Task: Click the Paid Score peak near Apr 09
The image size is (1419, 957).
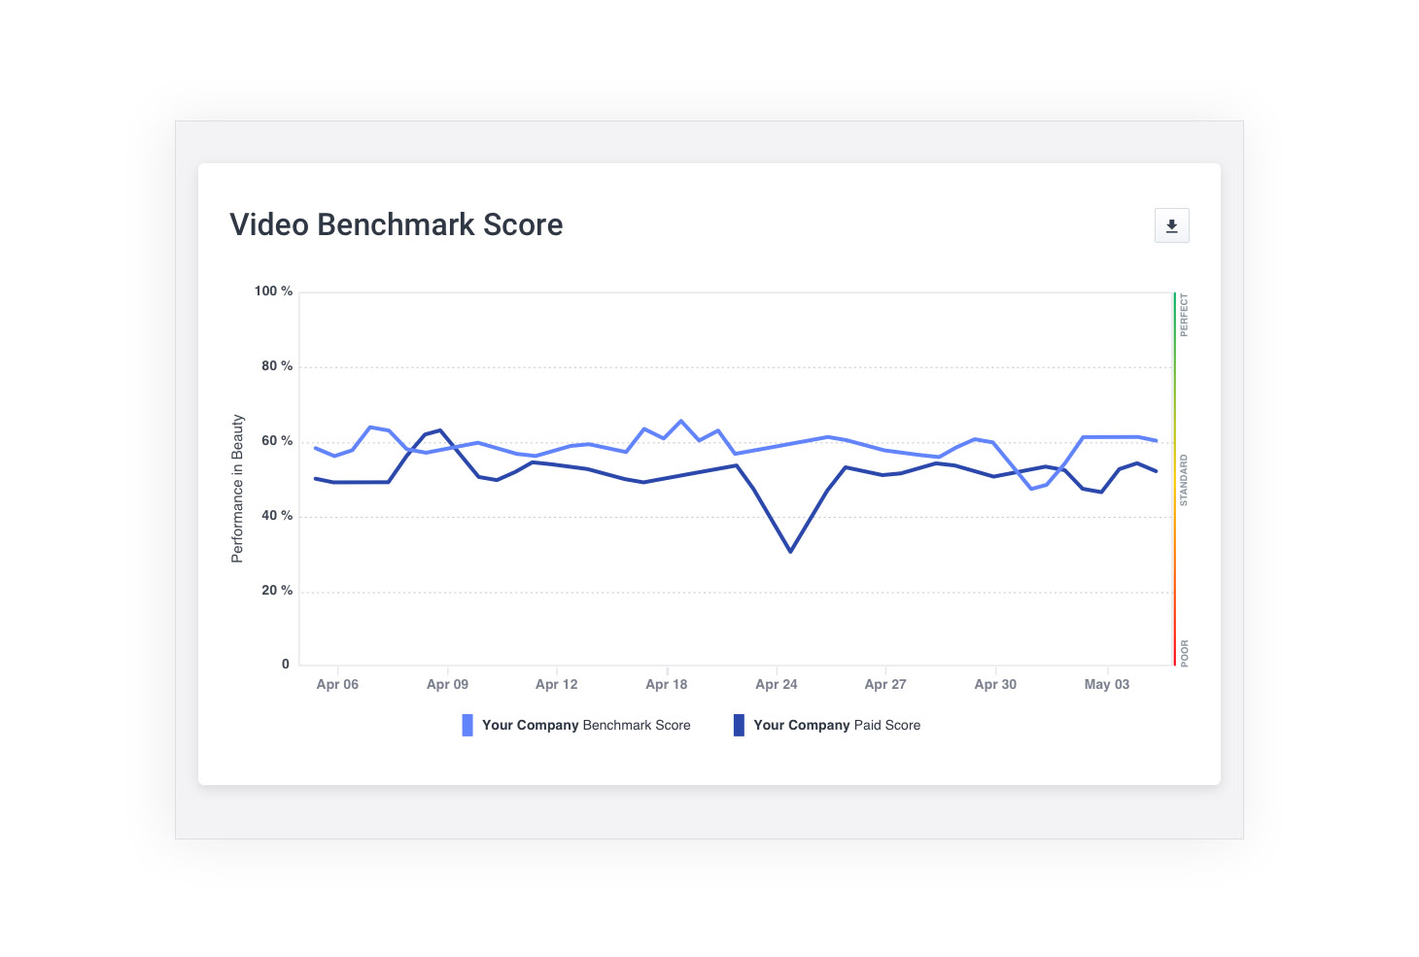Action: [x=440, y=430]
